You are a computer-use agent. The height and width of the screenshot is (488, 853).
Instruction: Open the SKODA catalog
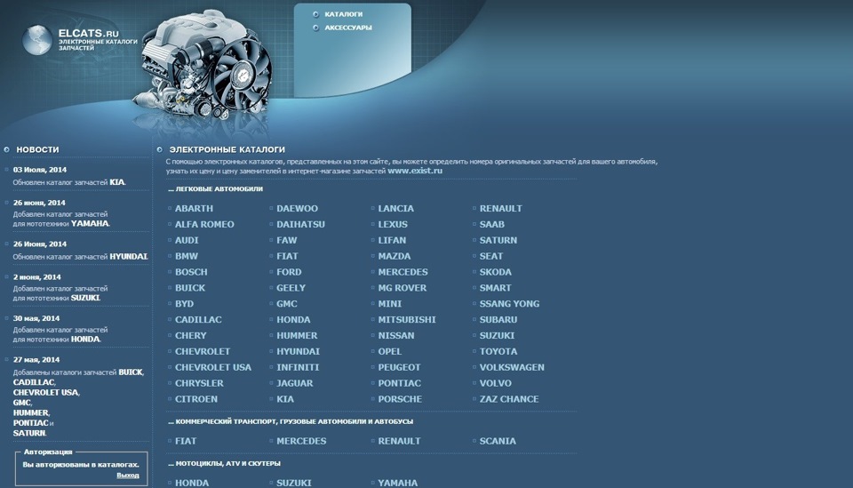(x=495, y=271)
